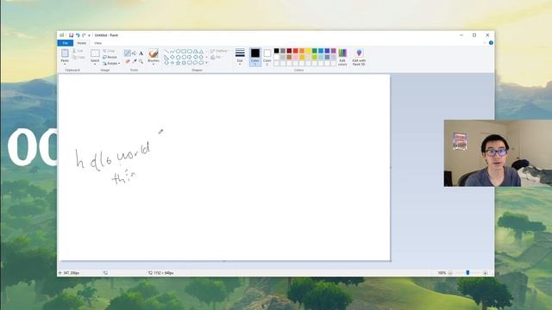Open the Select dropdown arrow
The width and height of the screenshot is (552, 310).
[x=95, y=63]
